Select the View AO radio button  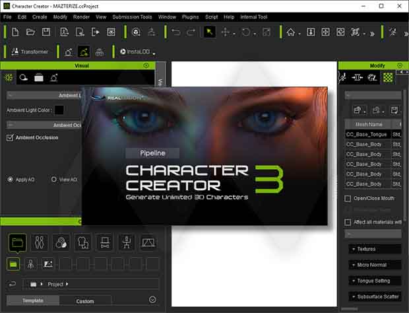(x=53, y=180)
